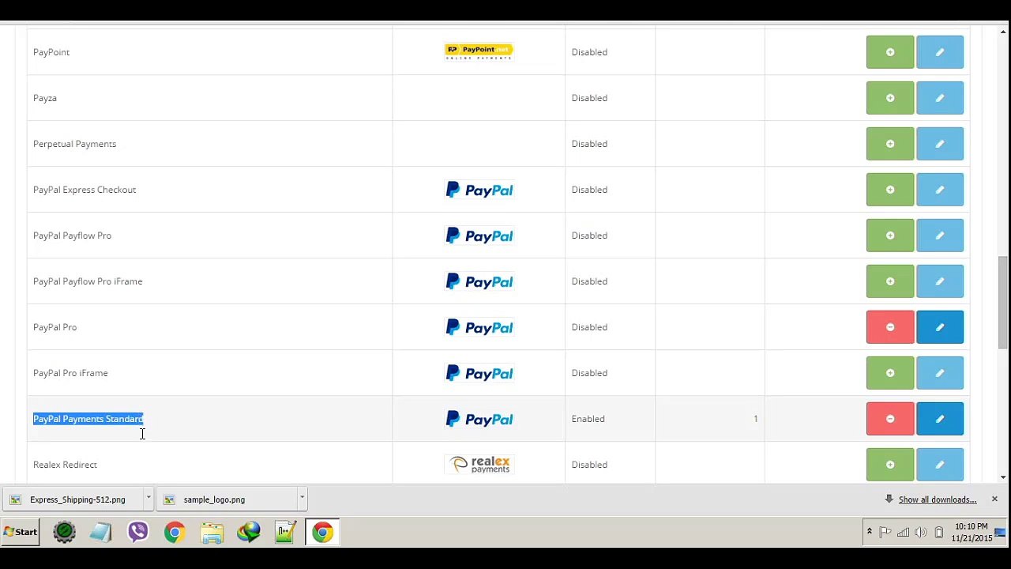Click the Disabled status of Payza
This screenshot has height=569, width=1011.
click(589, 98)
